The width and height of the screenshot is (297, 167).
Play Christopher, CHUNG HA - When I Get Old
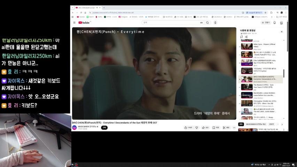261,103
